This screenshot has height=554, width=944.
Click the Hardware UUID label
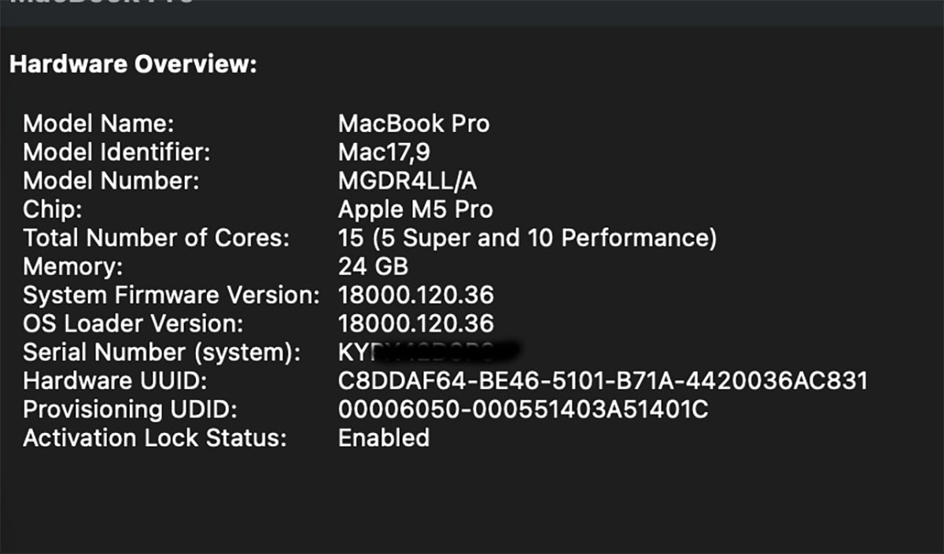[115, 380]
